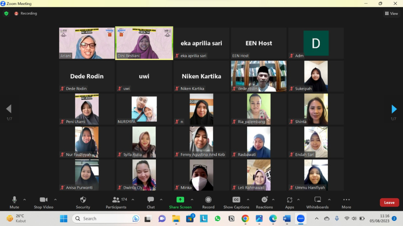Image resolution: width=403 pixels, height=226 pixels.
Task: Go to previous page of participants
Action: [x=9, y=109]
